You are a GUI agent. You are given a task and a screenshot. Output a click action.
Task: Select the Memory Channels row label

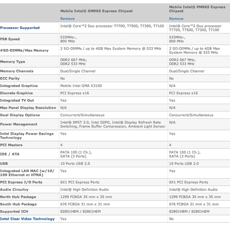(x=17, y=71)
